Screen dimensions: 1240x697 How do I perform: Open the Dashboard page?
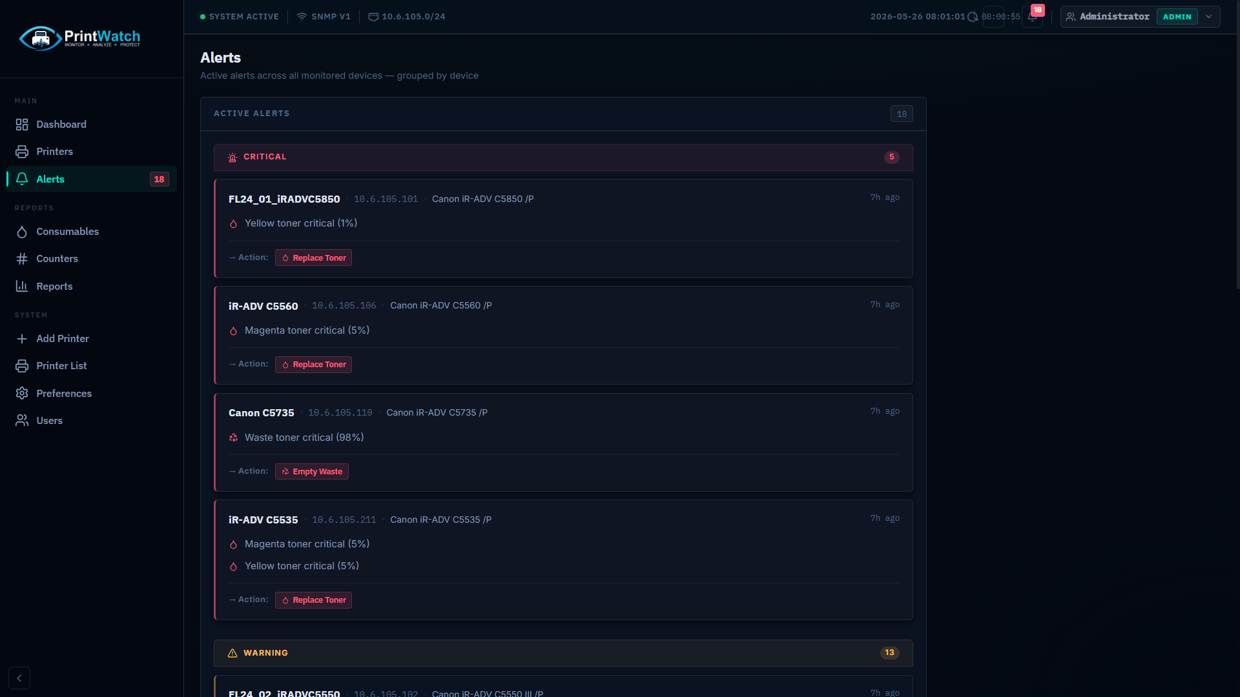pos(92,124)
